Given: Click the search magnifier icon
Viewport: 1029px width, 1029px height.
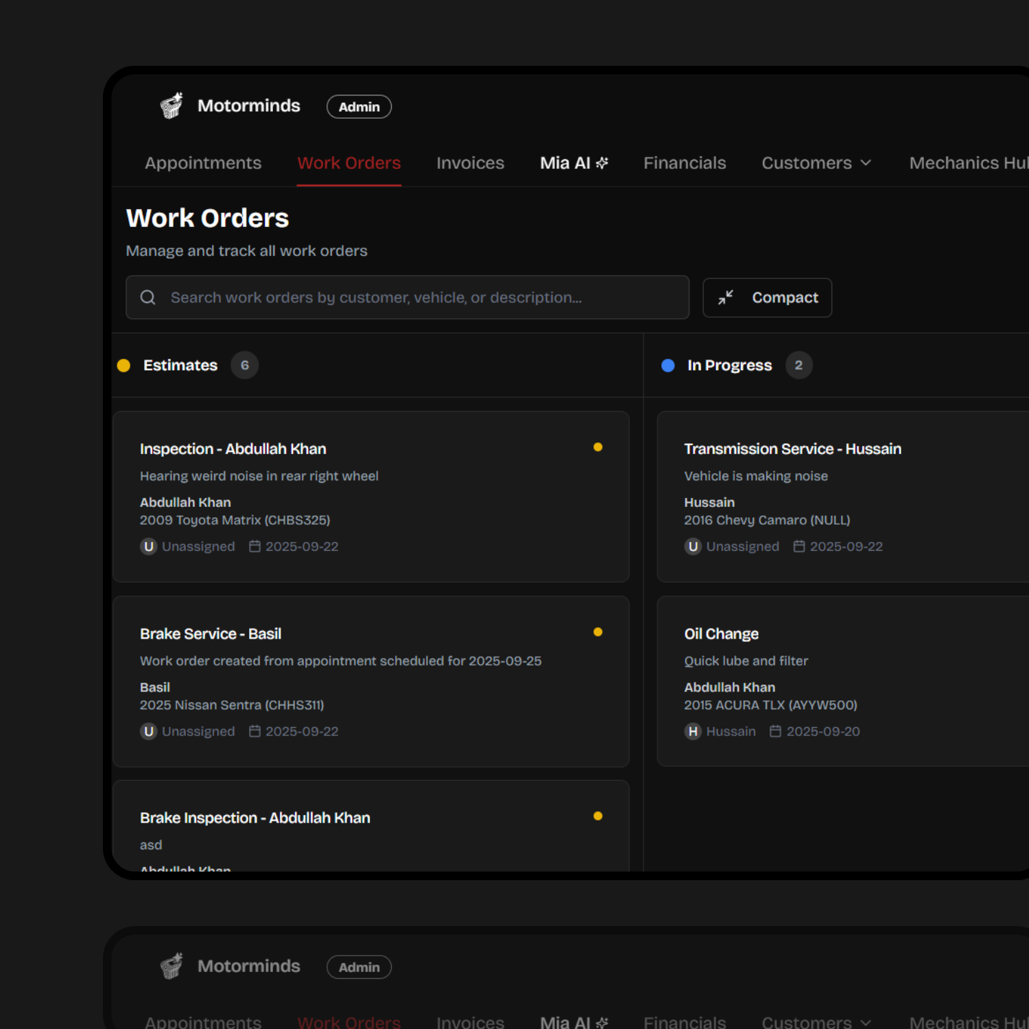Looking at the screenshot, I should [x=147, y=297].
